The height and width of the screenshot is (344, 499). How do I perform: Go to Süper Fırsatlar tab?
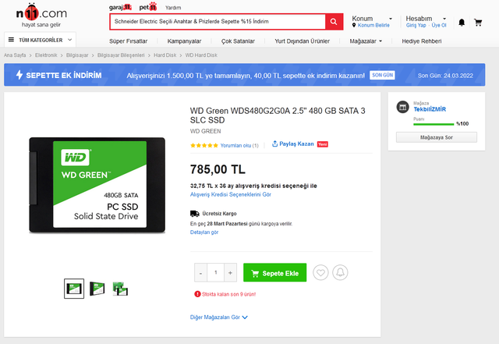[x=127, y=41]
